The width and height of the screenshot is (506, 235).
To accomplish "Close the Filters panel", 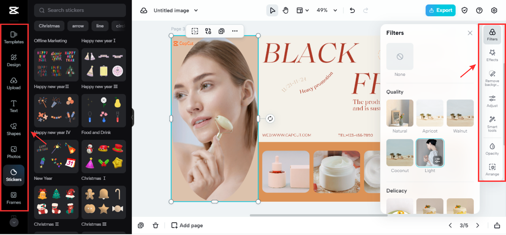I will tap(470, 33).
